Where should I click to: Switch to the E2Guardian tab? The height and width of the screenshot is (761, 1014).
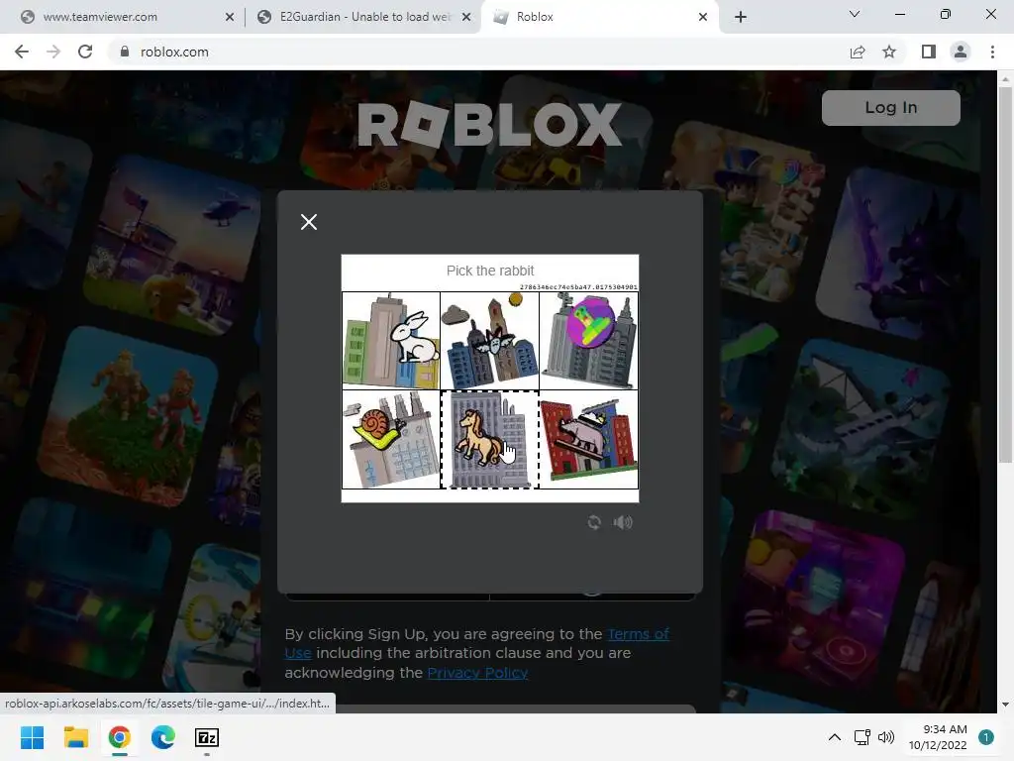coord(362,17)
